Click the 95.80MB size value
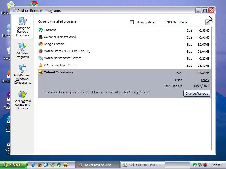Viewport: 226px width, 169px height. click(x=203, y=66)
